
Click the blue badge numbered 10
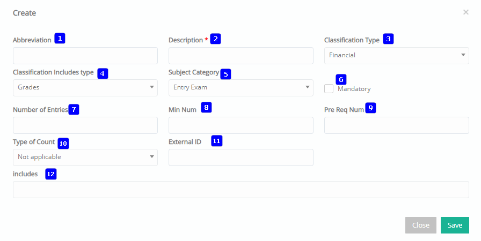click(x=63, y=144)
